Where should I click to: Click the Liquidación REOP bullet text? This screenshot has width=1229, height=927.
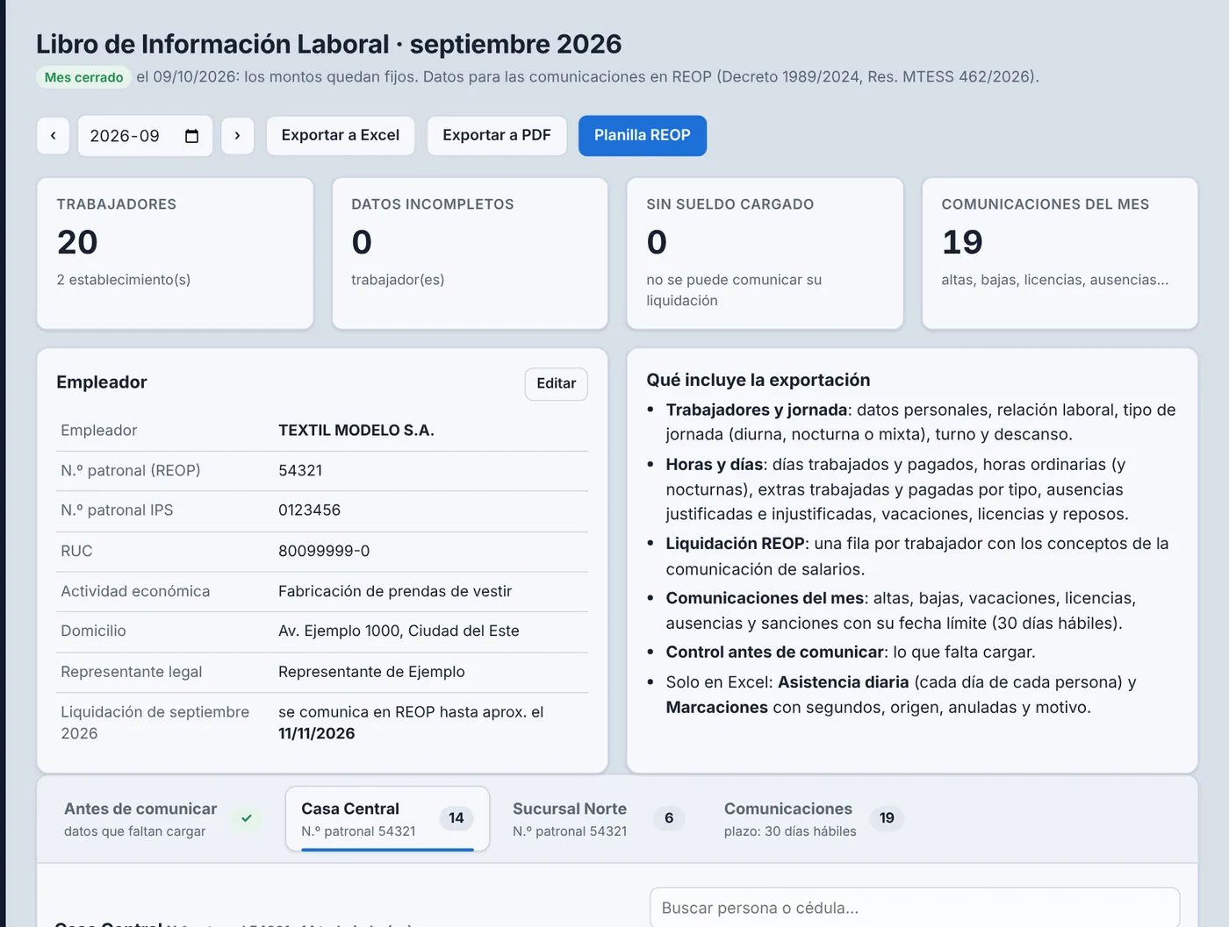[917, 556]
